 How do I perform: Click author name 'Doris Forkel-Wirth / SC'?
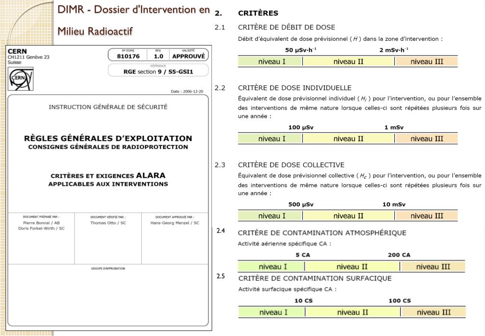pos(41,228)
